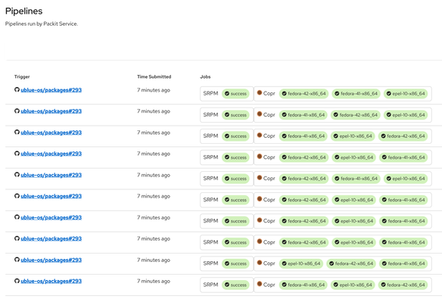Open third row's epel-10-x86_64 build badge
The image size is (442, 299).
tap(353, 136)
